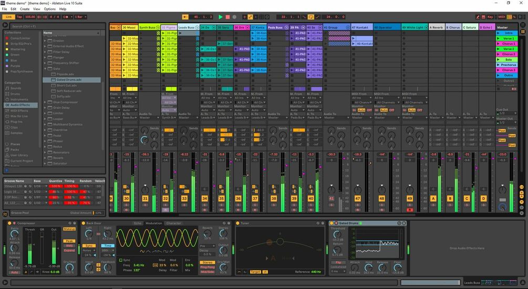This screenshot has width=528, height=289.
Task: Toggle the Key map mode button
Action: coord(490,17)
